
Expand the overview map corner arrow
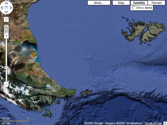pos(165,123)
